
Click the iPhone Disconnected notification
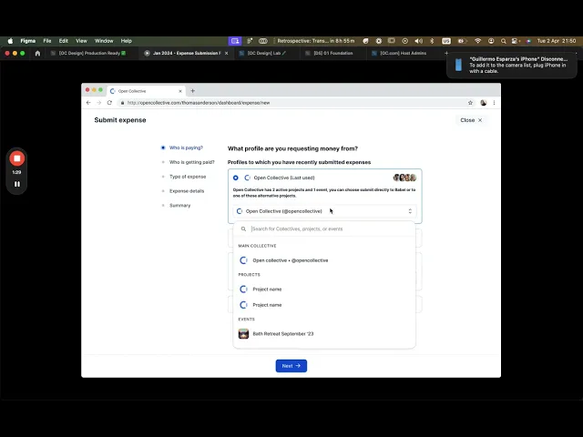pos(512,65)
